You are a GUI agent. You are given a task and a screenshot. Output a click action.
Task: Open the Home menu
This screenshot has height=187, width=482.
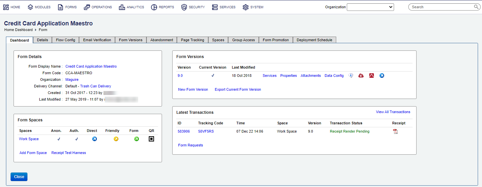tap(12, 7)
